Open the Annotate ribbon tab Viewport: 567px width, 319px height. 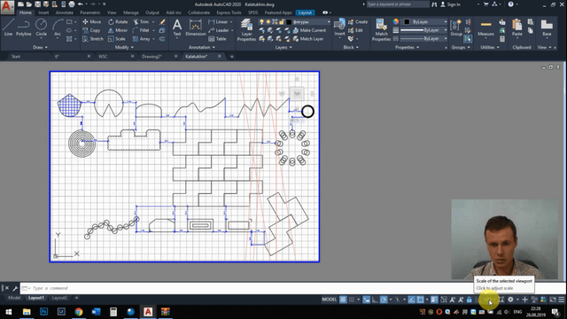coord(65,12)
